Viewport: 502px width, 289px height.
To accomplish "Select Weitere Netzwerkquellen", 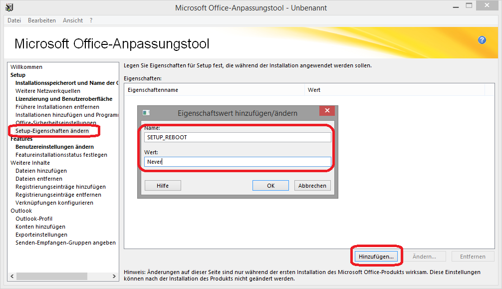I will click(48, 91).
